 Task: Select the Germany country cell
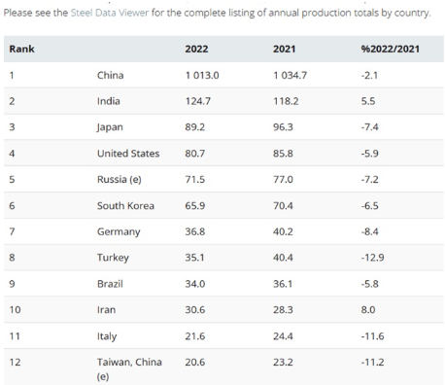119,232
